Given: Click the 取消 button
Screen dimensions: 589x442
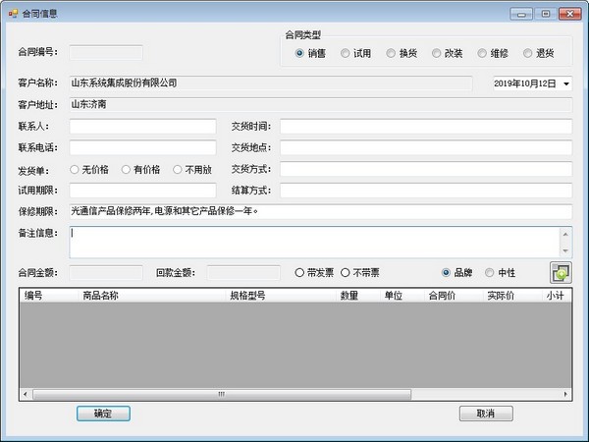Looking at the screenshot, I should (486, 414).
